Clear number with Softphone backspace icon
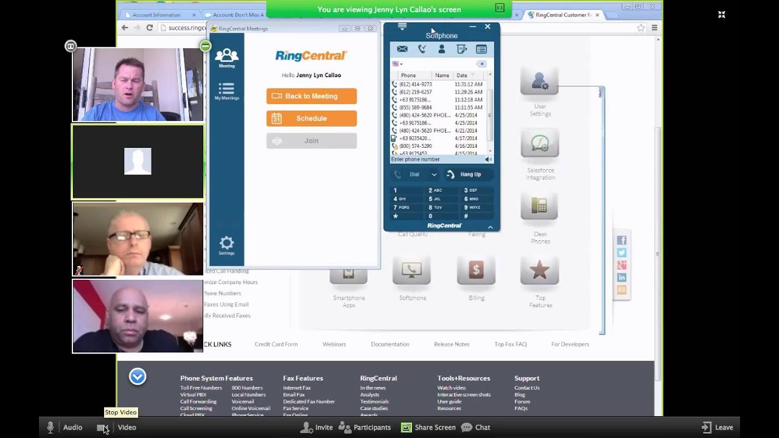 click(x=481, y=64)
